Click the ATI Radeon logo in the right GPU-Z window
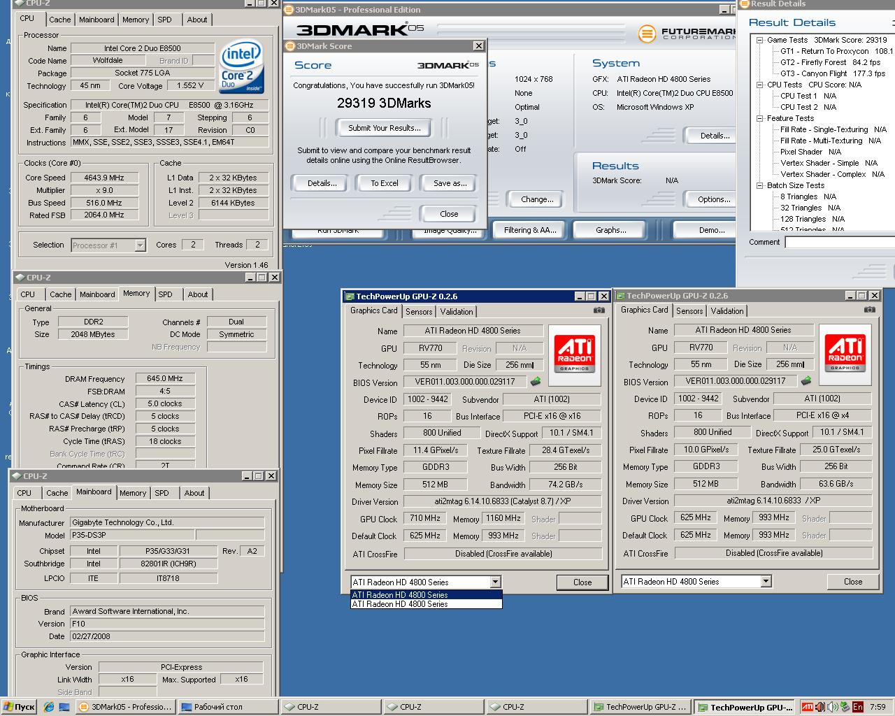Screen dimensions: 895x716 coord(845,355)
